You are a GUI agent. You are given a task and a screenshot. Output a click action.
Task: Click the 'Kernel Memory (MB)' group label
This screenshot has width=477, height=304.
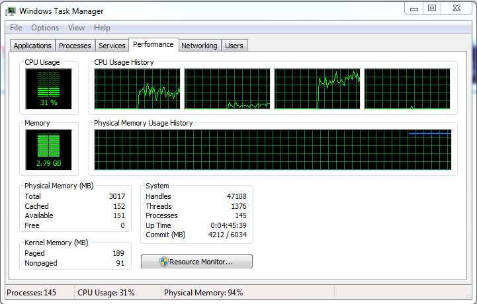56,243
